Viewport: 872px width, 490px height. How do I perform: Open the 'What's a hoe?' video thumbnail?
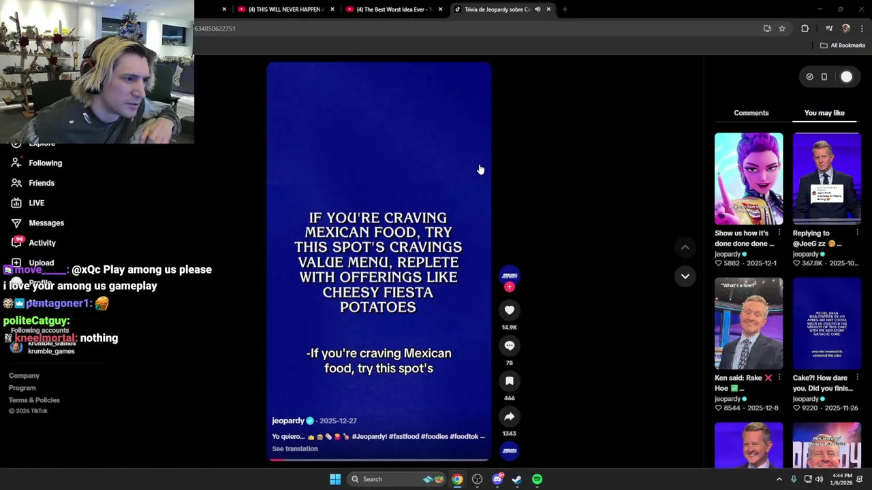(x=749, y=323)
